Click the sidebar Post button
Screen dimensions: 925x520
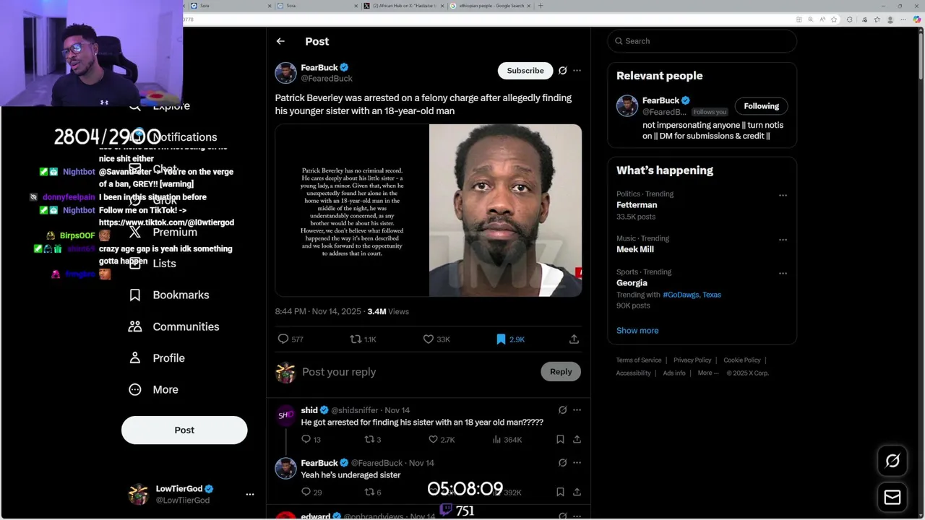[184, 430]
